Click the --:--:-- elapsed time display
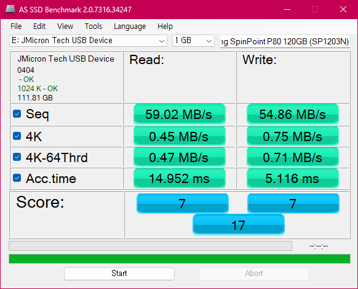 (319, 246)
